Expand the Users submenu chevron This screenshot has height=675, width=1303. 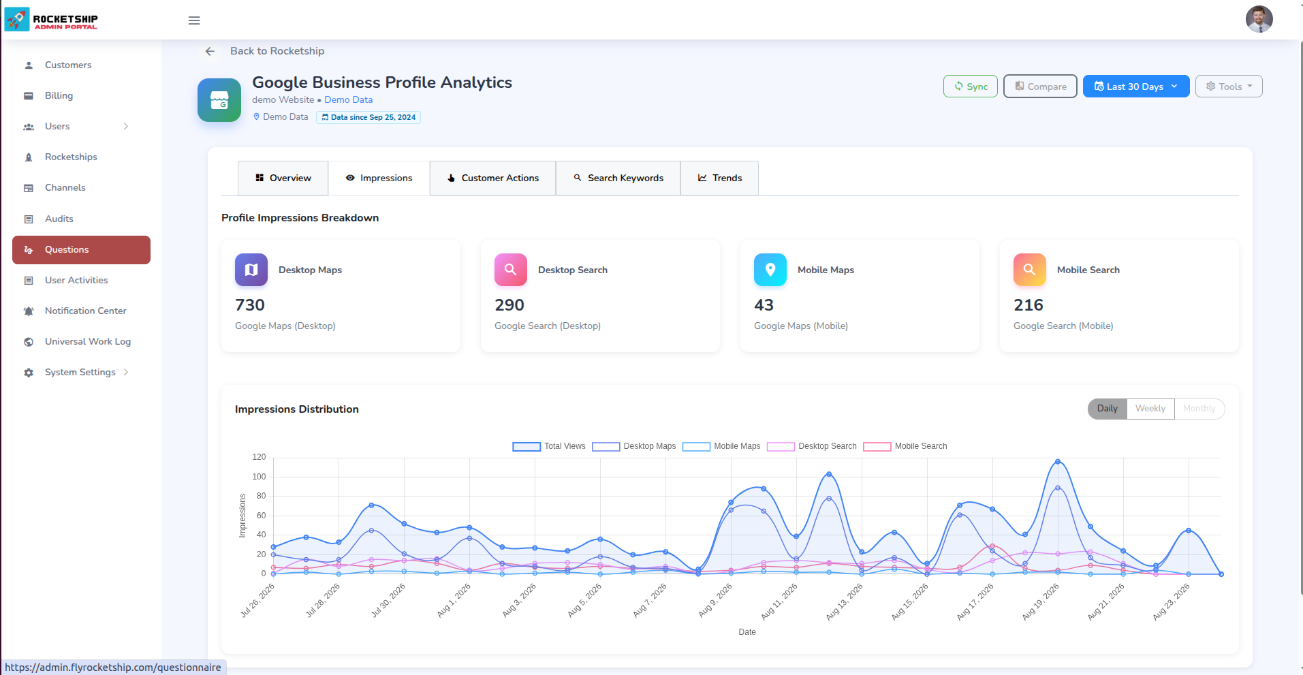click(126, 126)
